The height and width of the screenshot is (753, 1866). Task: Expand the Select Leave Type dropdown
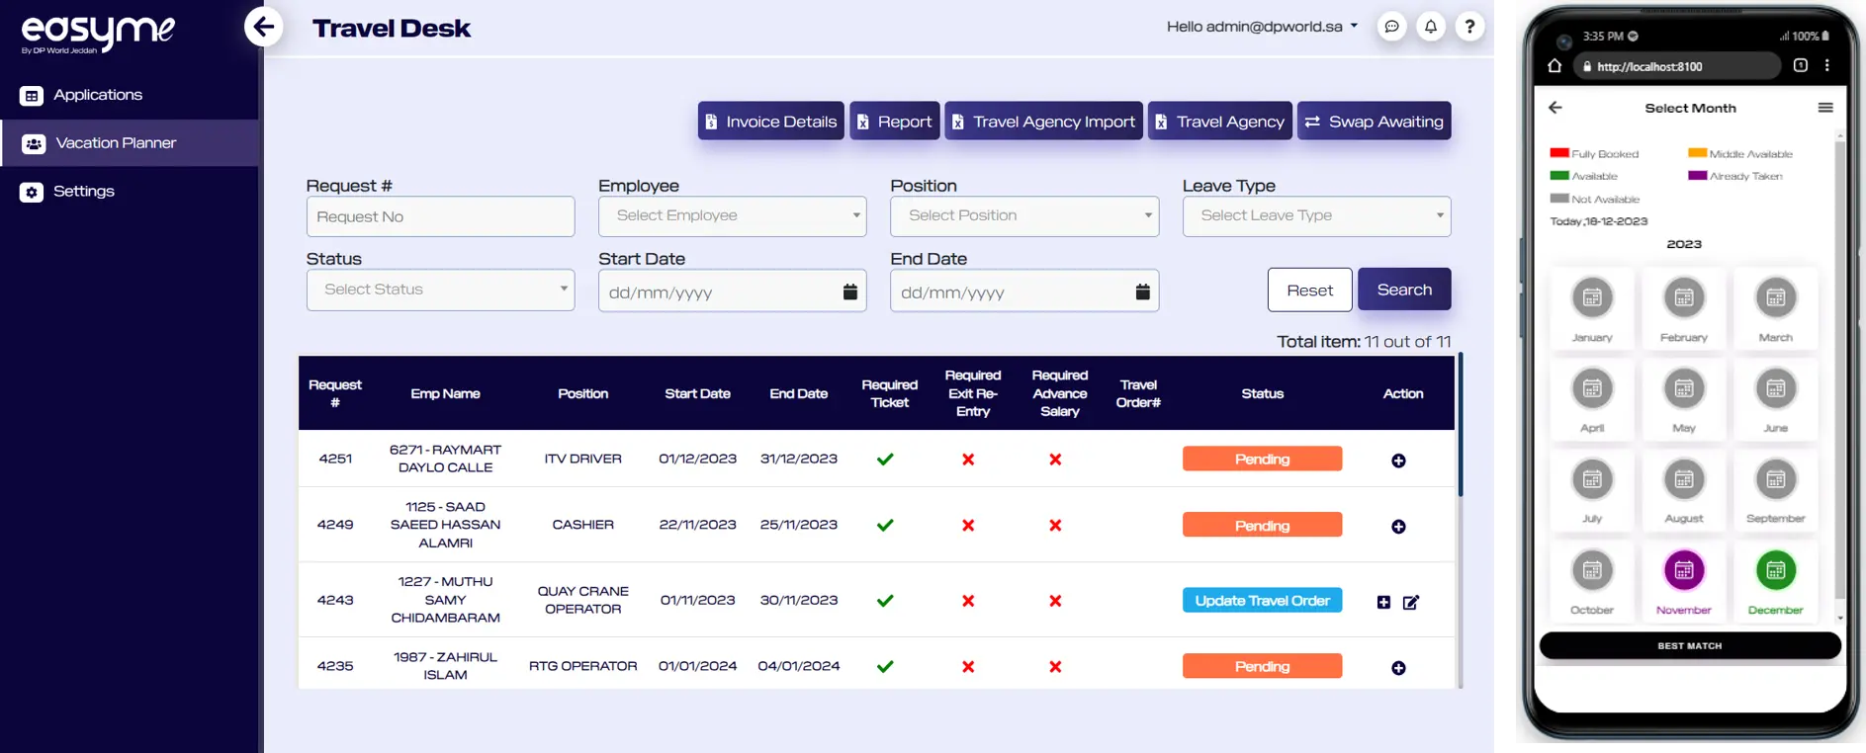pos(1316,215)
